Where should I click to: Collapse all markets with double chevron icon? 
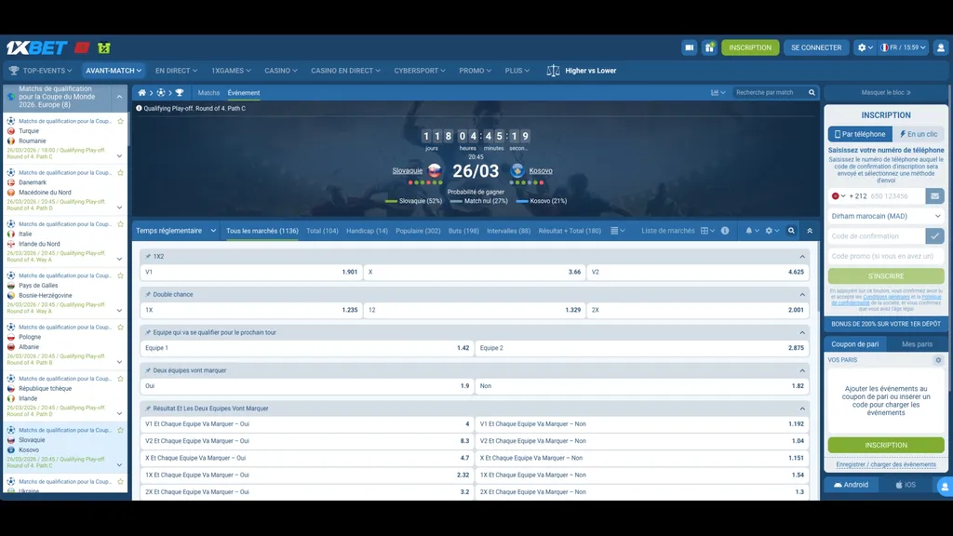click(x=810, y=231)
